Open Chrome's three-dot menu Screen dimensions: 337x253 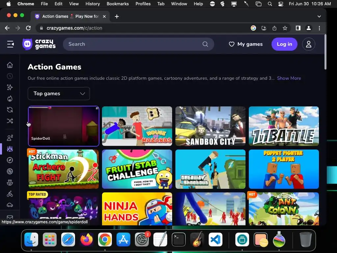tap(319, 28)
